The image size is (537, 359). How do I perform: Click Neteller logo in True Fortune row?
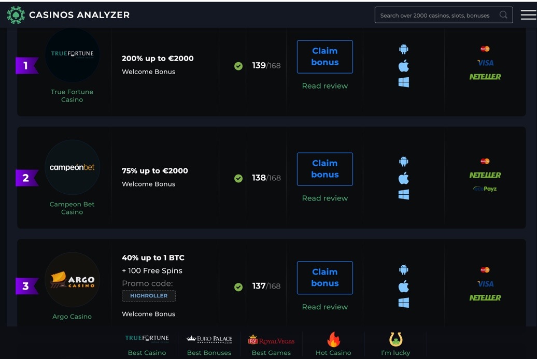pyautogui.click(x=485, y=77)
